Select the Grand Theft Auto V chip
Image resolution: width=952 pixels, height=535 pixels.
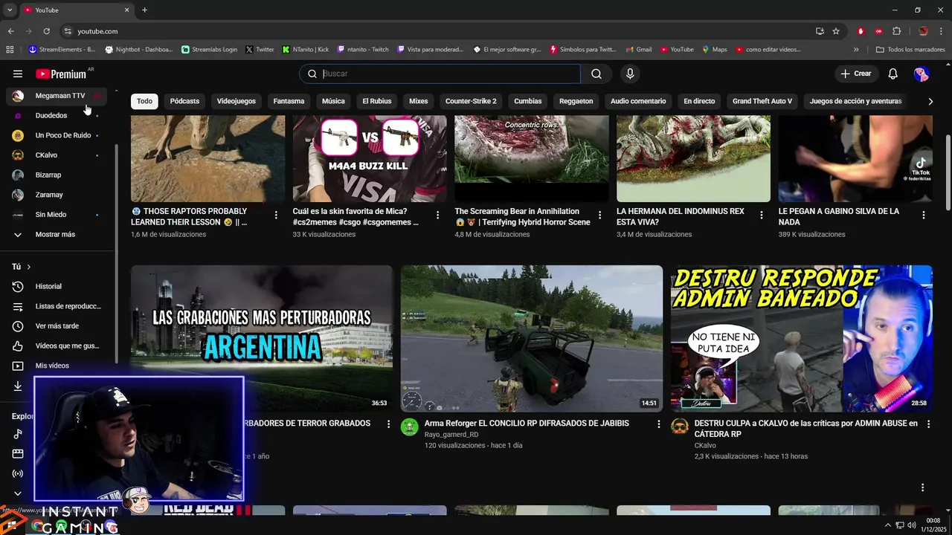click(x=762, y=101)
